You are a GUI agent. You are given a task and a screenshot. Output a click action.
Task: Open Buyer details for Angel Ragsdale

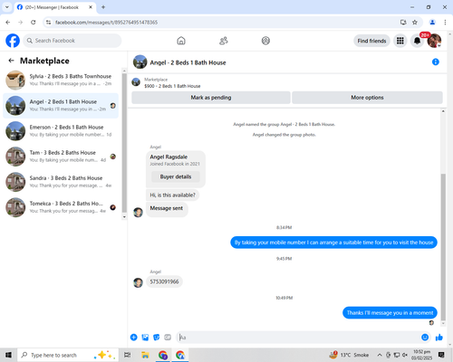[176, 176]
